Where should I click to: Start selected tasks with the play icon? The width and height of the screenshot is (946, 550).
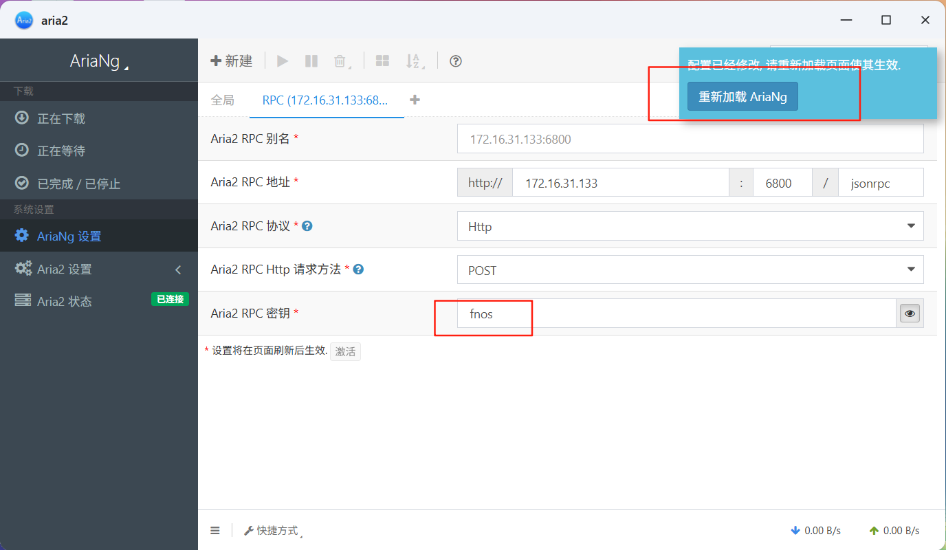click(x=283, y=60)
